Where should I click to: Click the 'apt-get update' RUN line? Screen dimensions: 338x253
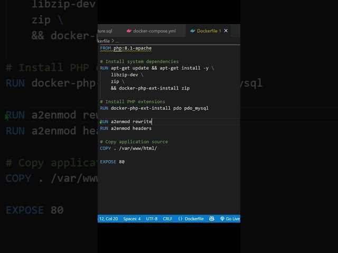point(157,68)
